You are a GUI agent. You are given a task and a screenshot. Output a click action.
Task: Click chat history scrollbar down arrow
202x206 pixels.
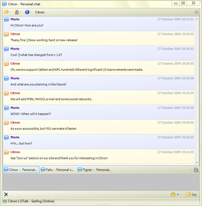click(197, 163)
